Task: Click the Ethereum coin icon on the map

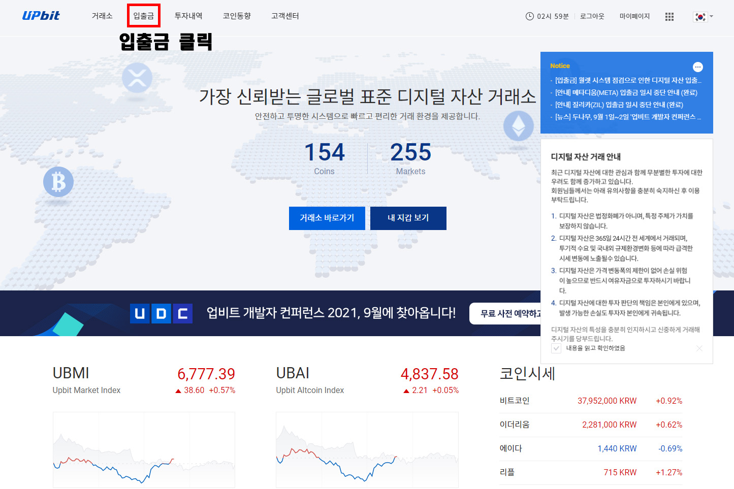Action: pyautogui.click(x=518, y=125)
